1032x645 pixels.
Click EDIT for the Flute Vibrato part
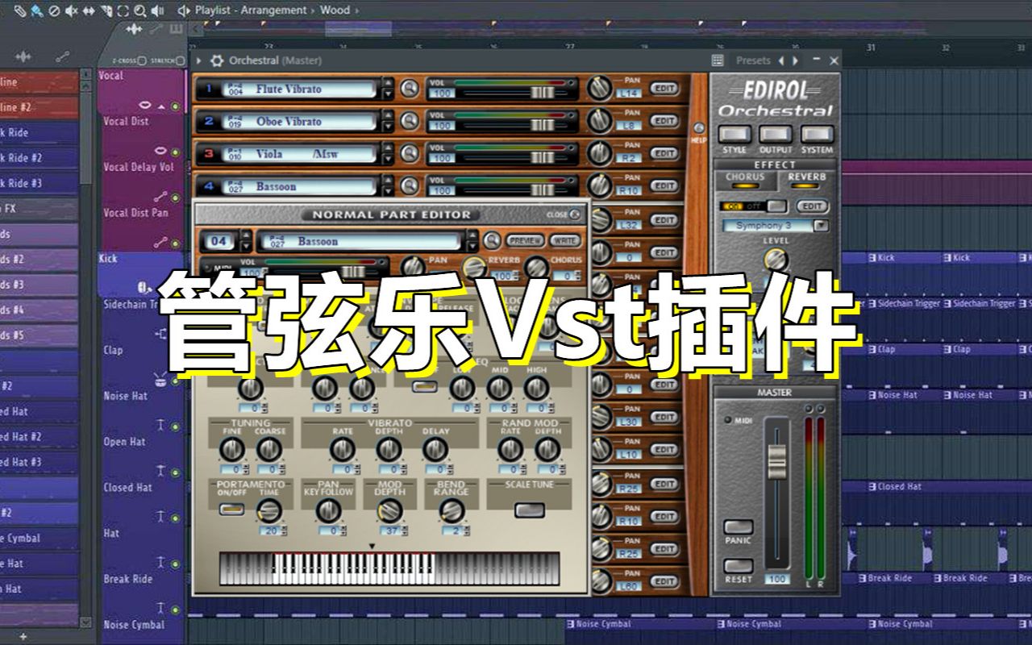(664, 89)
